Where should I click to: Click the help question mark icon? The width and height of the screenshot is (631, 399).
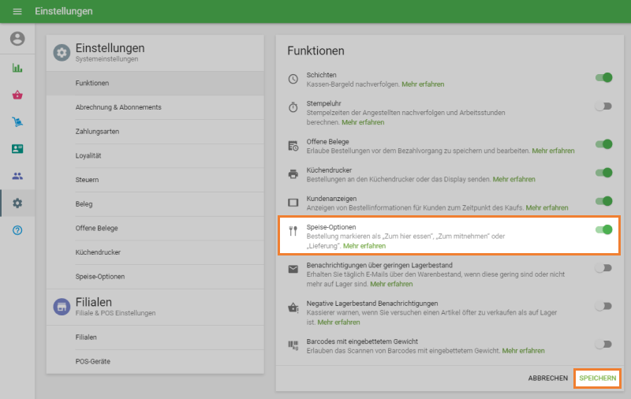point(17,229)
